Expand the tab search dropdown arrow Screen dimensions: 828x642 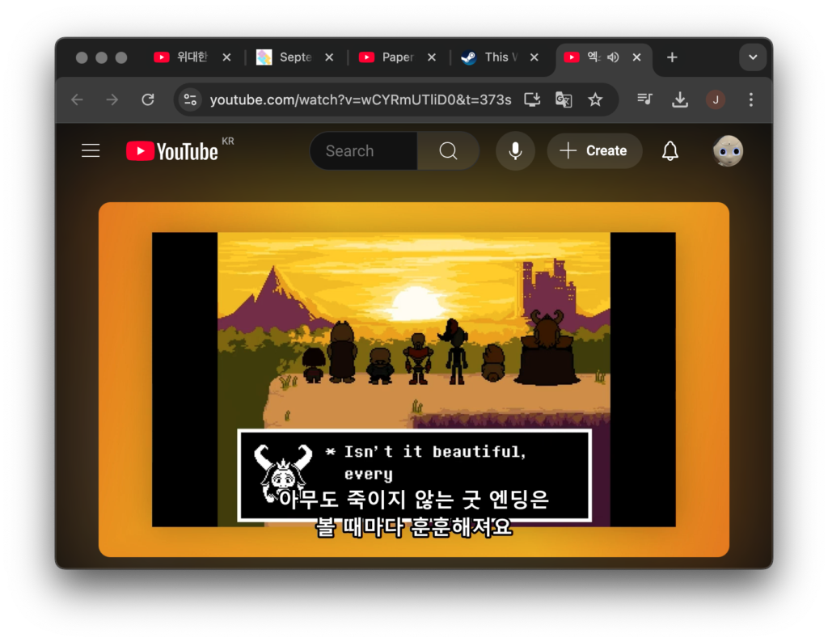point(753,57)
